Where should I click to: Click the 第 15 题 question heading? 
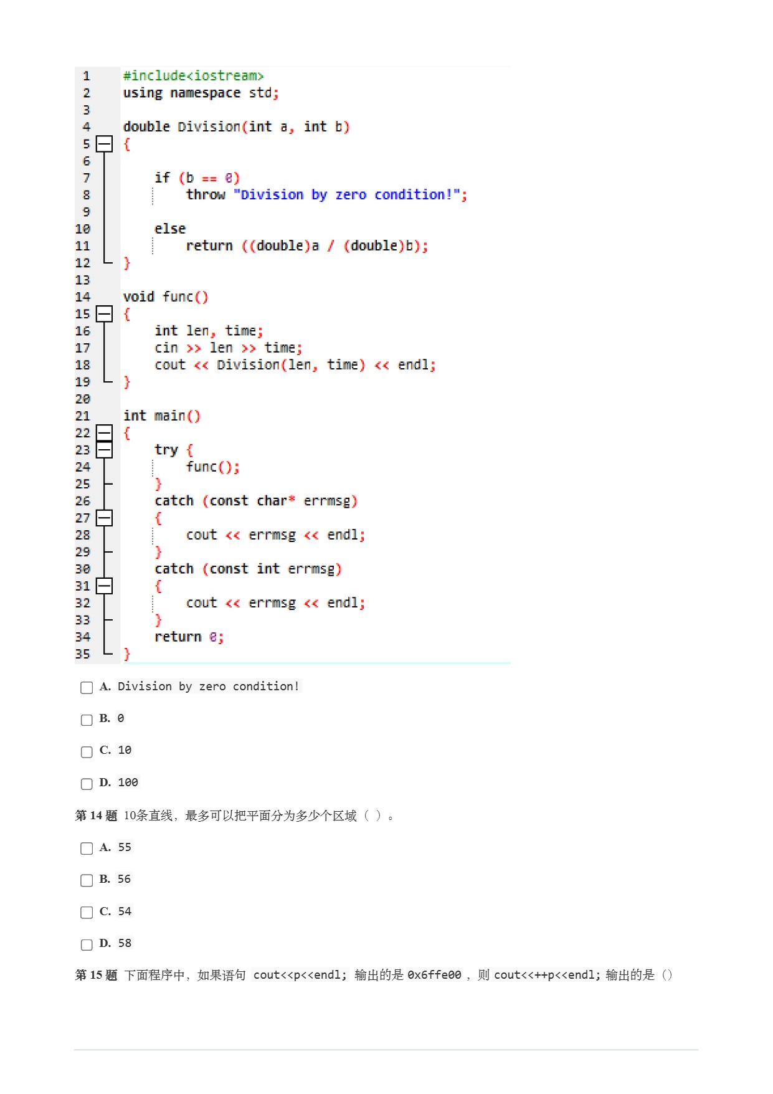pyautogui.click(x=96, y=975)
